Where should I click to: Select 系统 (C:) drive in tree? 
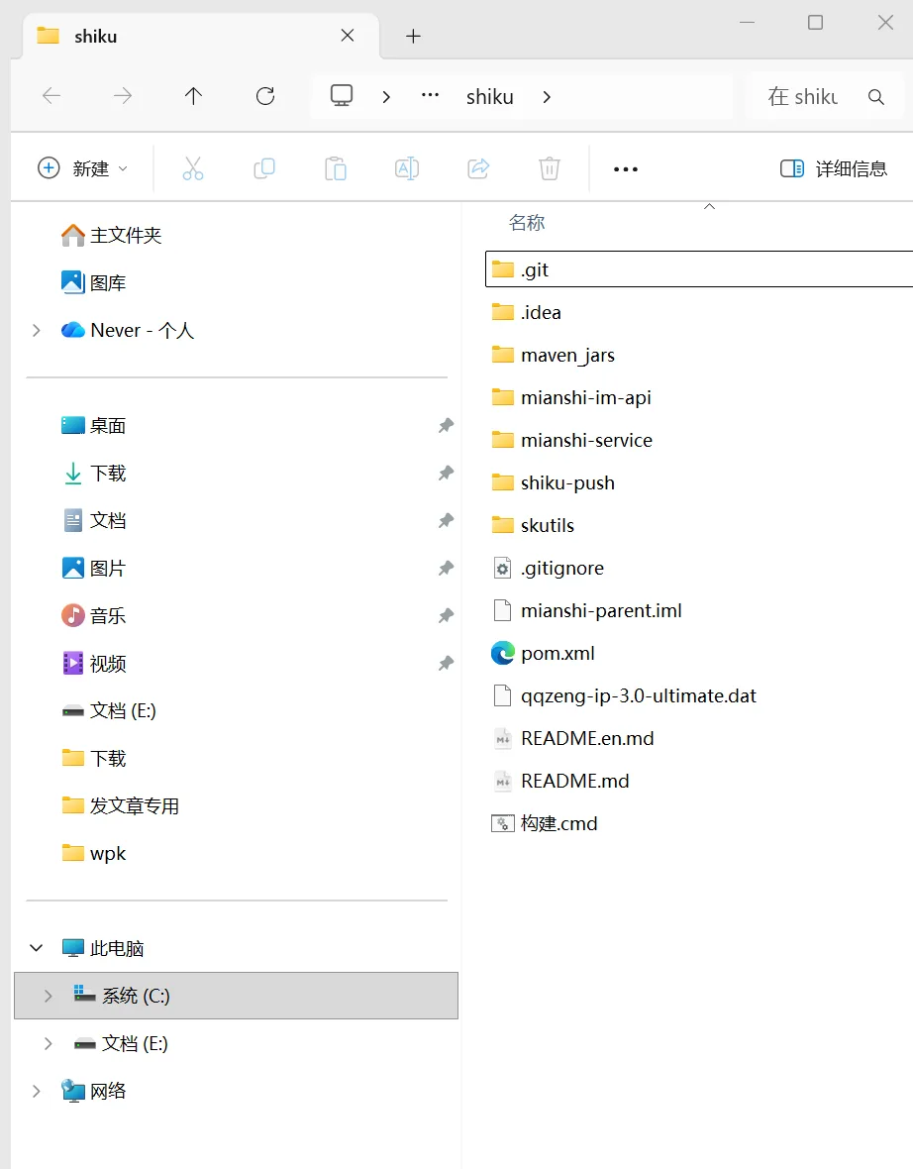[237, 996]
